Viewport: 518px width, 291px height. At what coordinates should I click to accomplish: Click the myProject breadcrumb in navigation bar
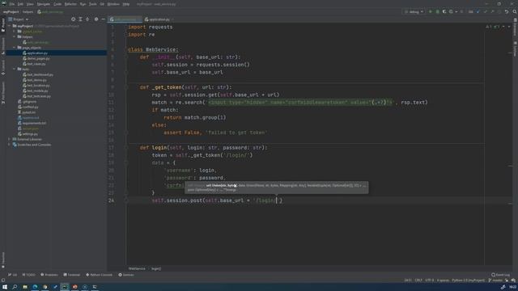[x=11, y=12]
